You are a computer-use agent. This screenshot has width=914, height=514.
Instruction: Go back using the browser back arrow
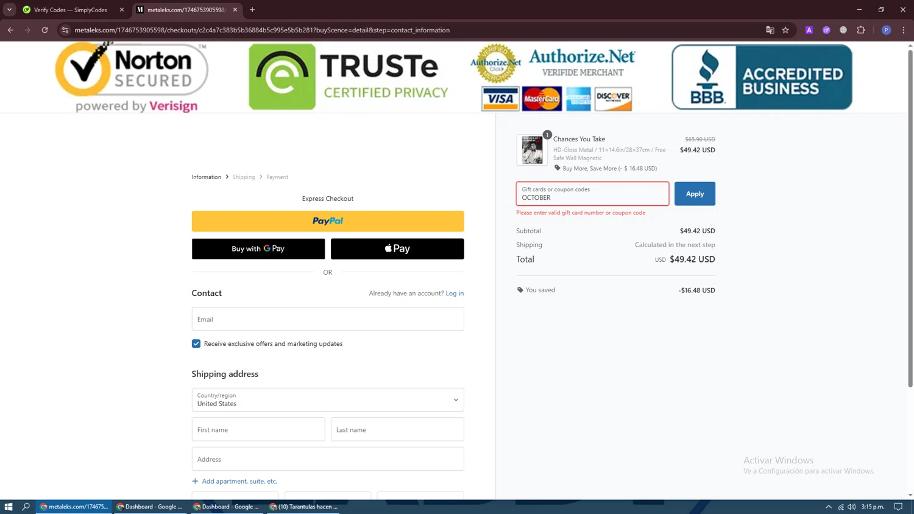point(10,30)
